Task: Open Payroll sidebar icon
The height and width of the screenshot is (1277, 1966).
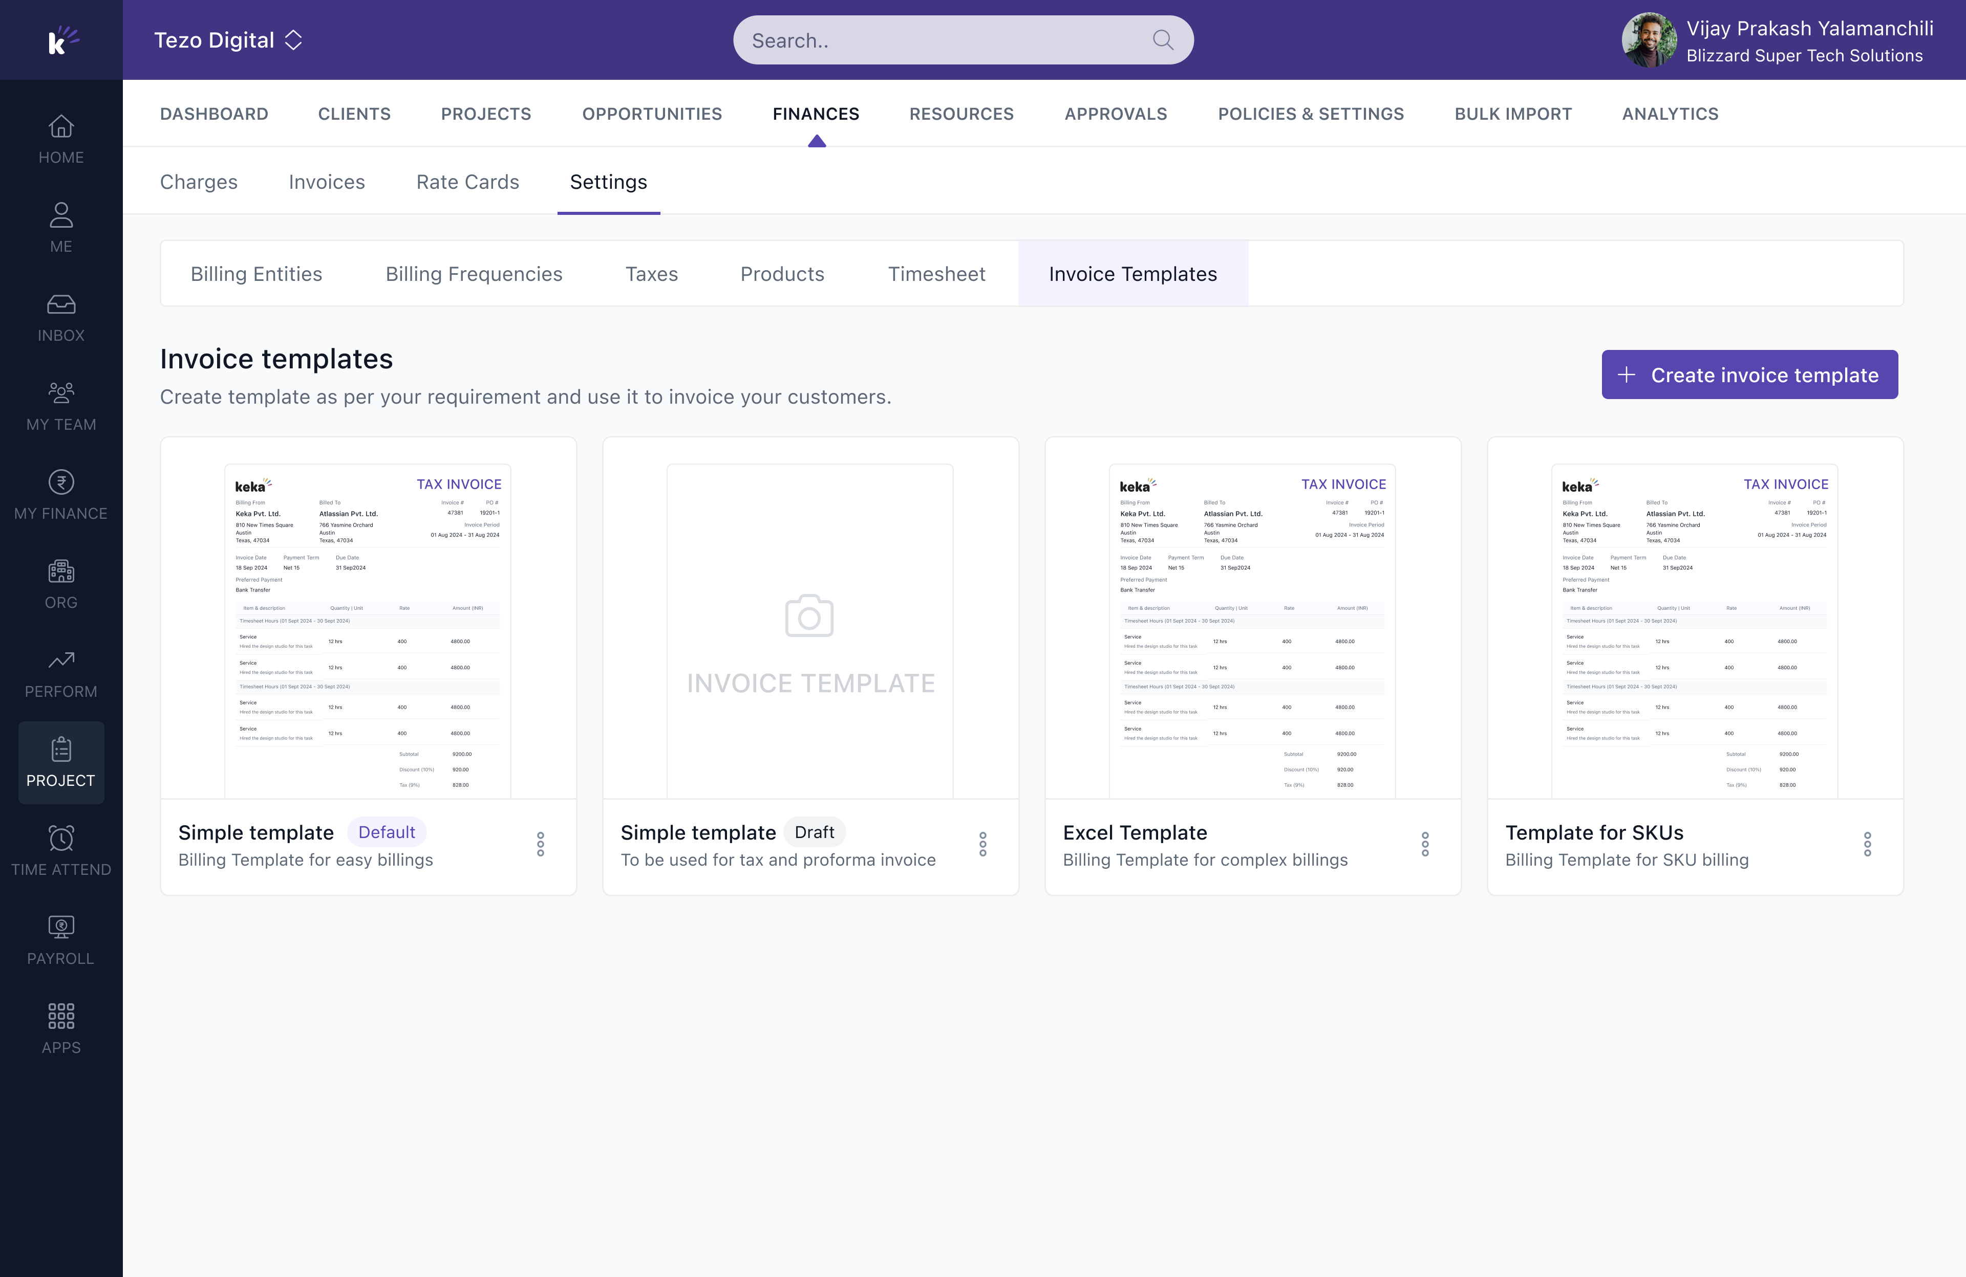Action: [x=61, y=927]
